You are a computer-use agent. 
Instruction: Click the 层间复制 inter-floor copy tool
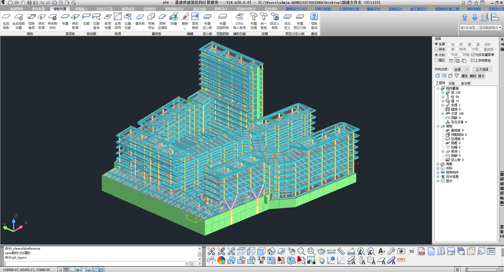pos(195,21)
